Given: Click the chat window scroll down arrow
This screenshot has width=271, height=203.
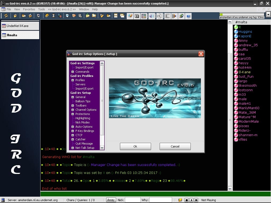Looking at the screenshot, I should click(230, 188).
